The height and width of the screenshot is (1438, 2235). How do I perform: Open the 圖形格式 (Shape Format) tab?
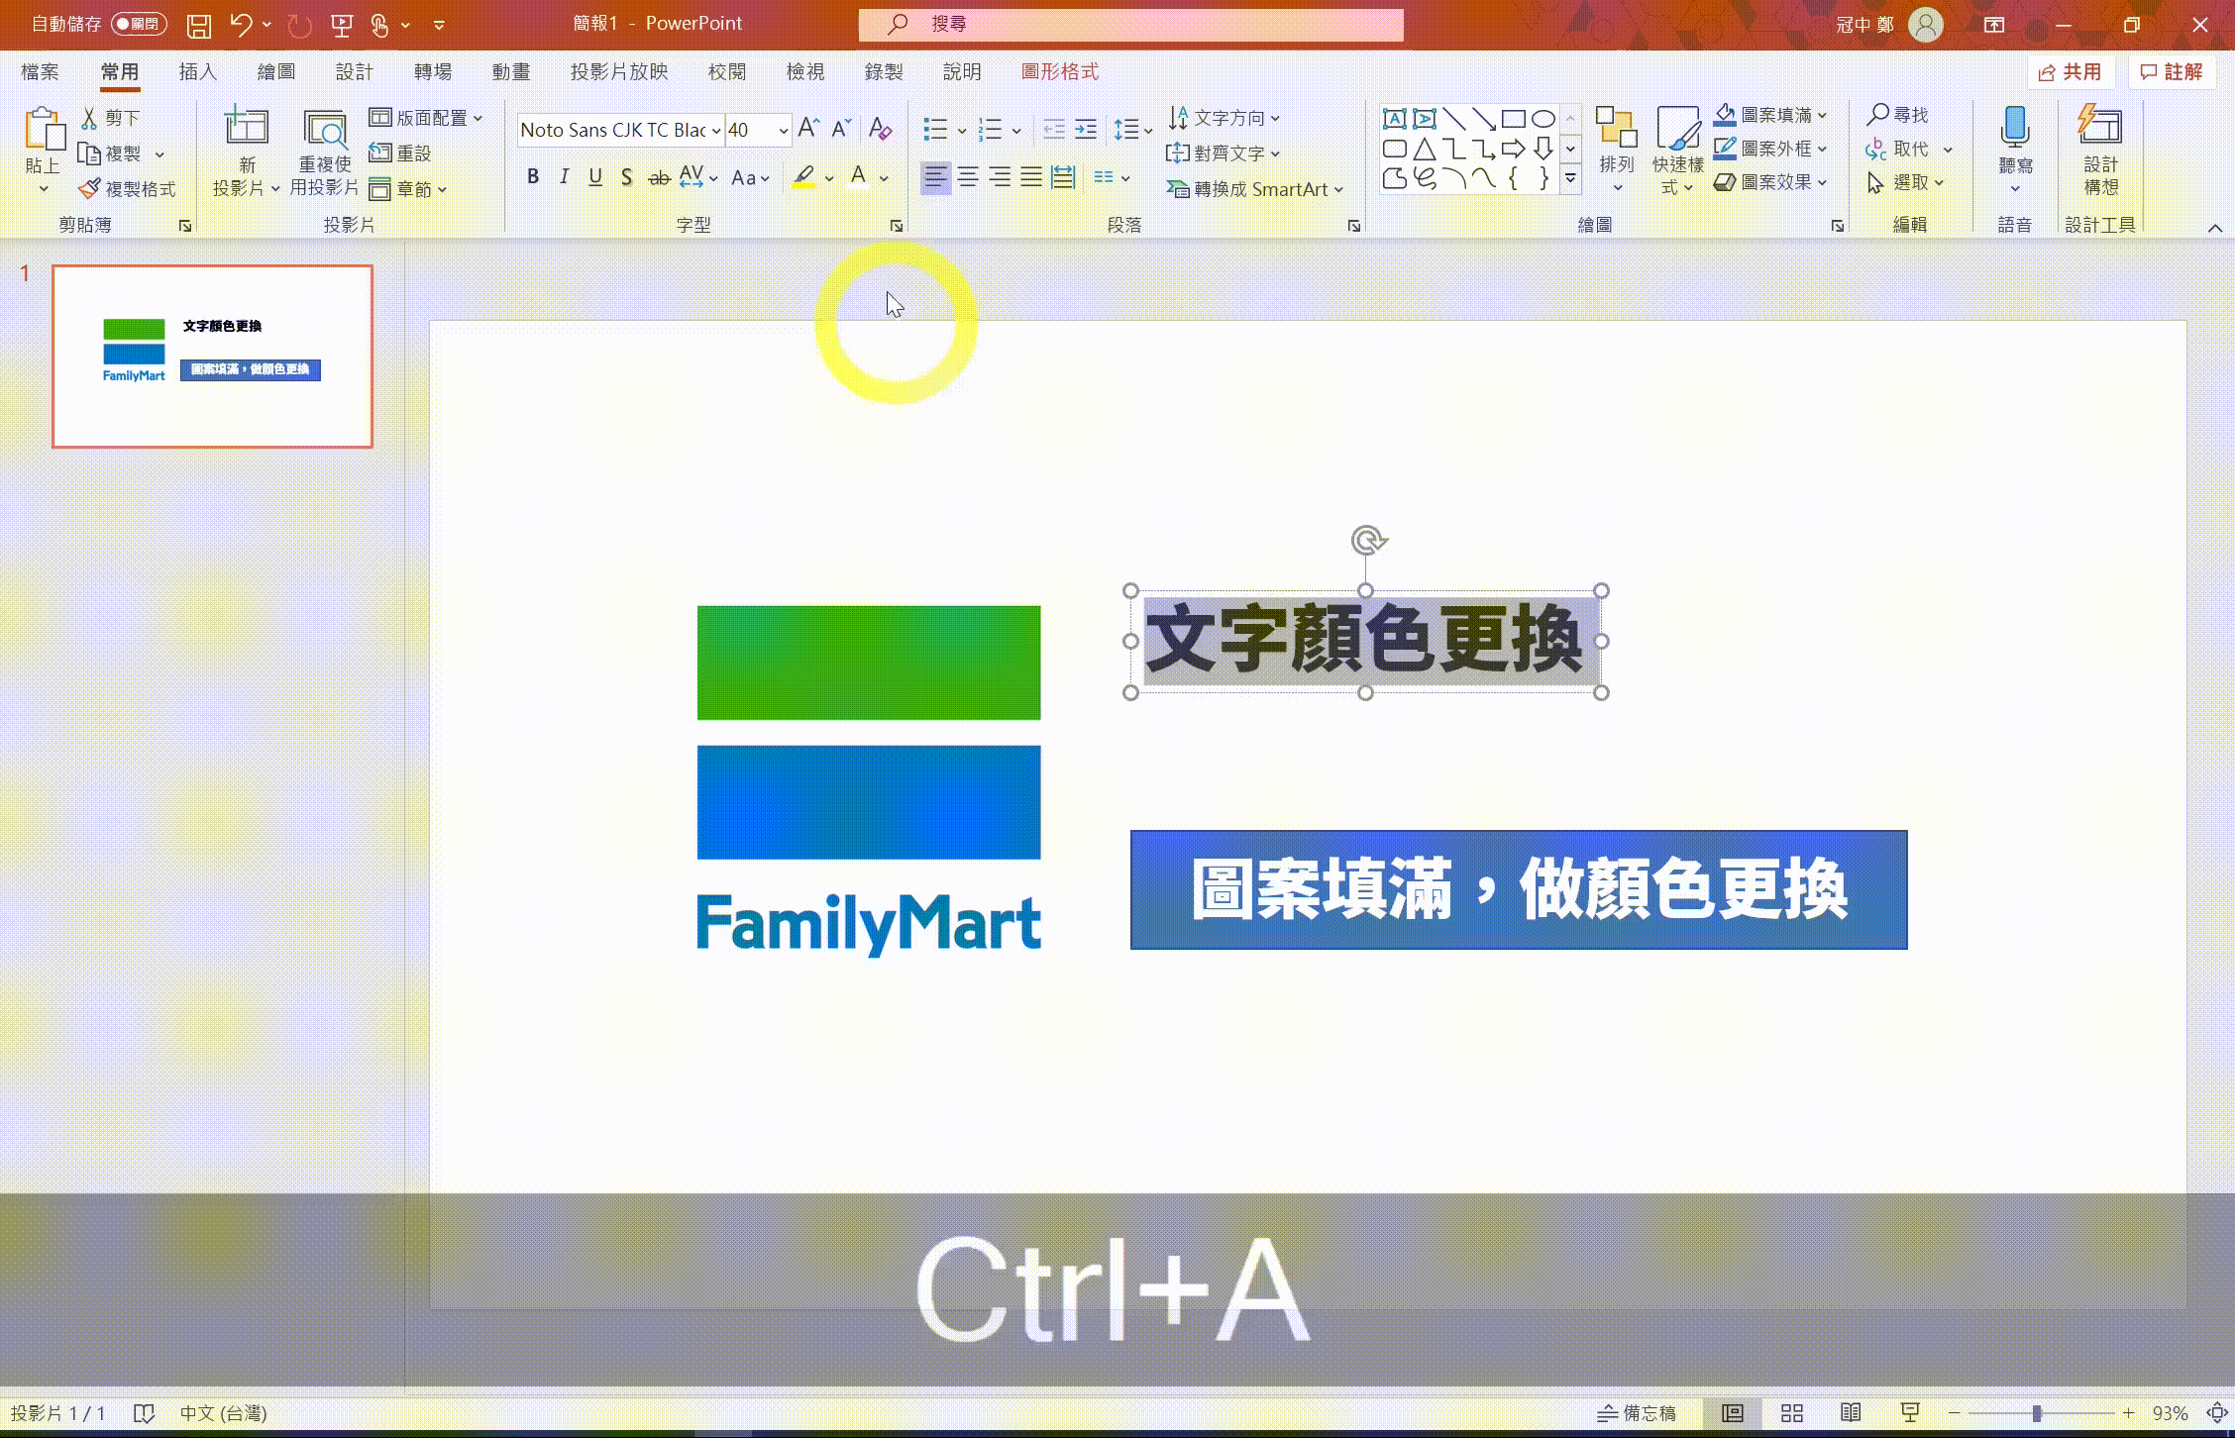pos(1059,71)
